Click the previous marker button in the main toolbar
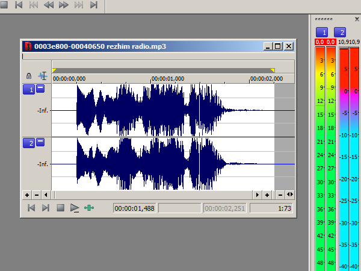Screen dimensions: 361x271 pos(34,5)
